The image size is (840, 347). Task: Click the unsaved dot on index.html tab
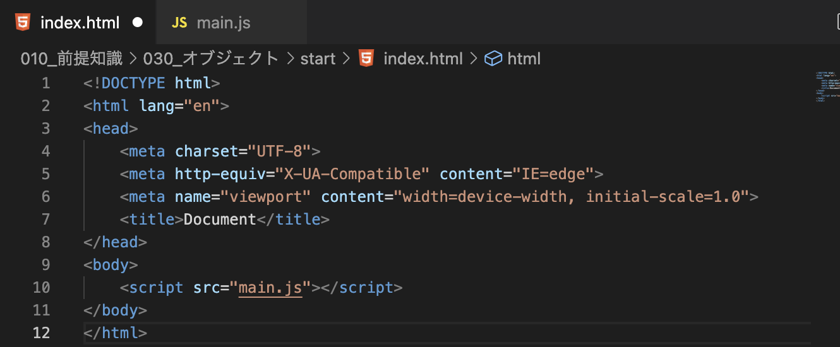pyautogui.click(x=138, y=23)
